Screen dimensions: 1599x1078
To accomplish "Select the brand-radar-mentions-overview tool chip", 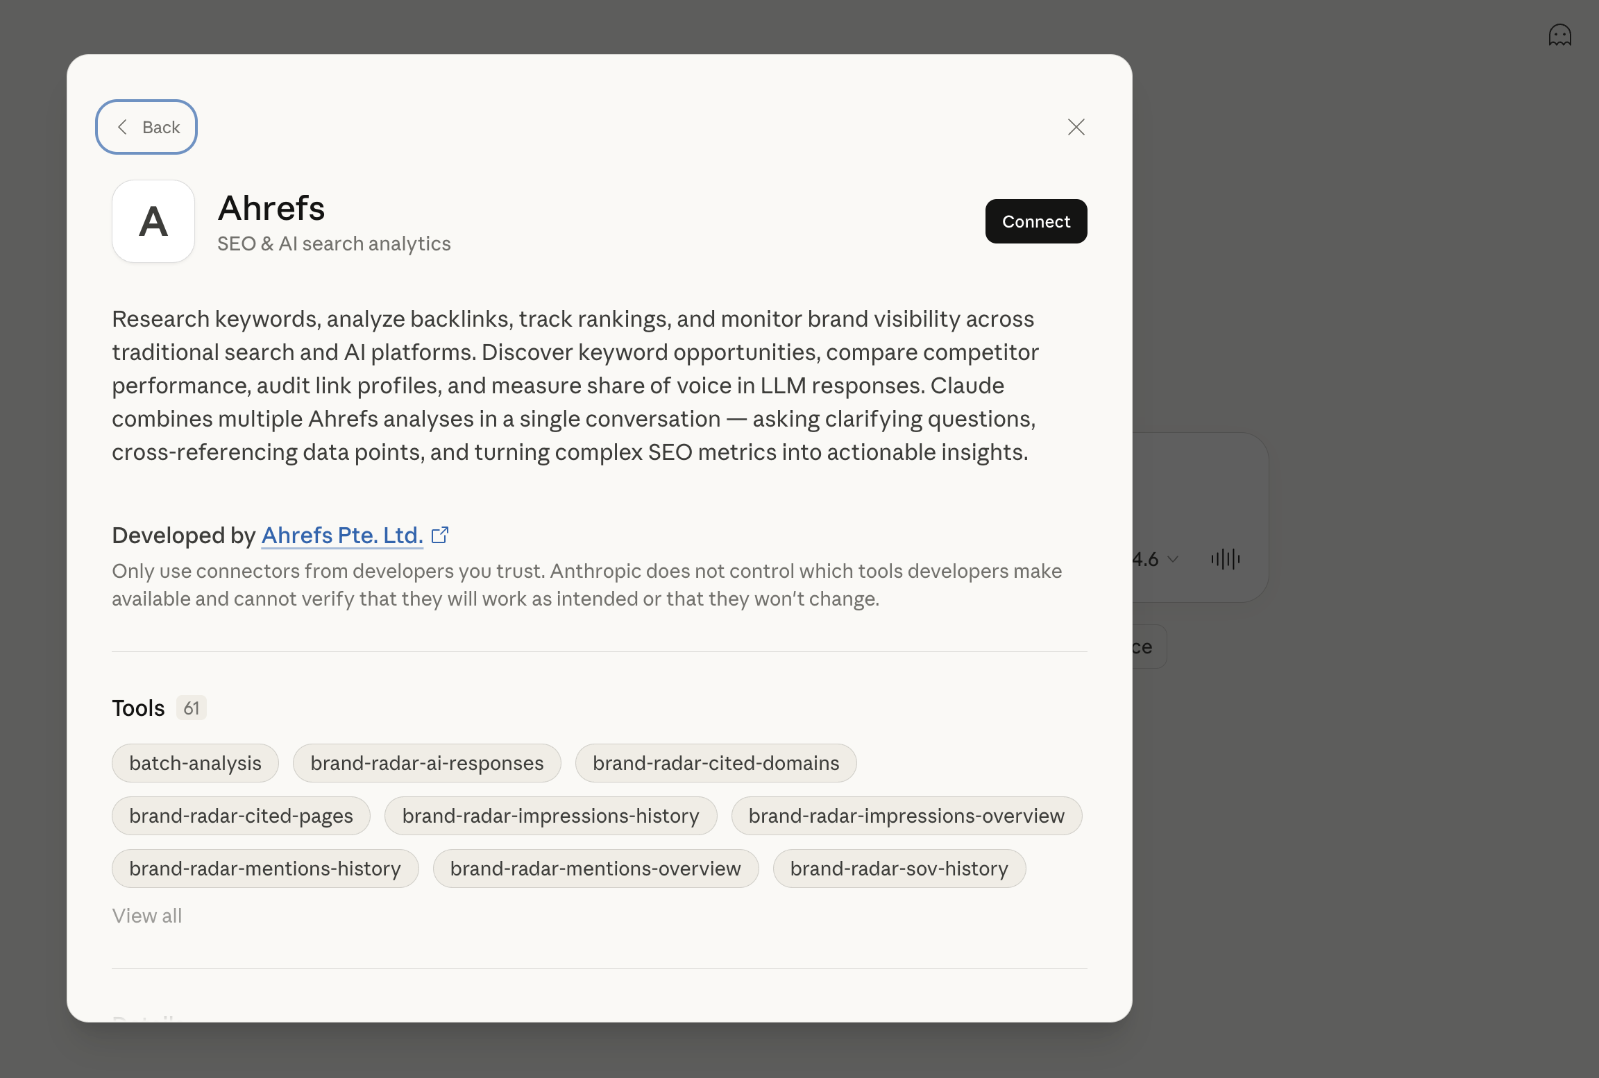I will pos(595,869).
